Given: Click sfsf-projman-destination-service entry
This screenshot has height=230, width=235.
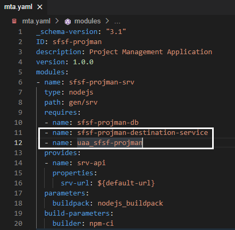Looking at the screenshot, I should coord(142,133).
